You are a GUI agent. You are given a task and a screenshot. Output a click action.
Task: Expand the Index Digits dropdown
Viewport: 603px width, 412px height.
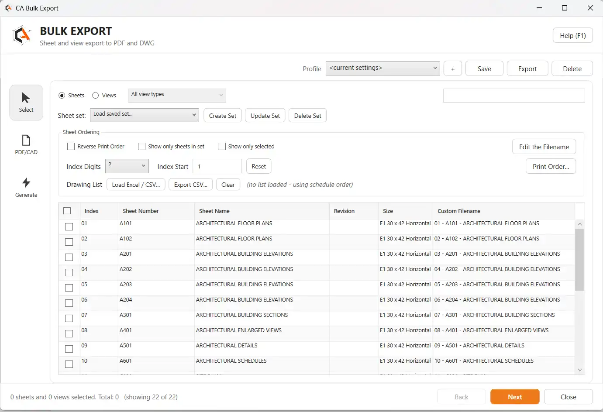pyautogui.click(x=127, y=166)
